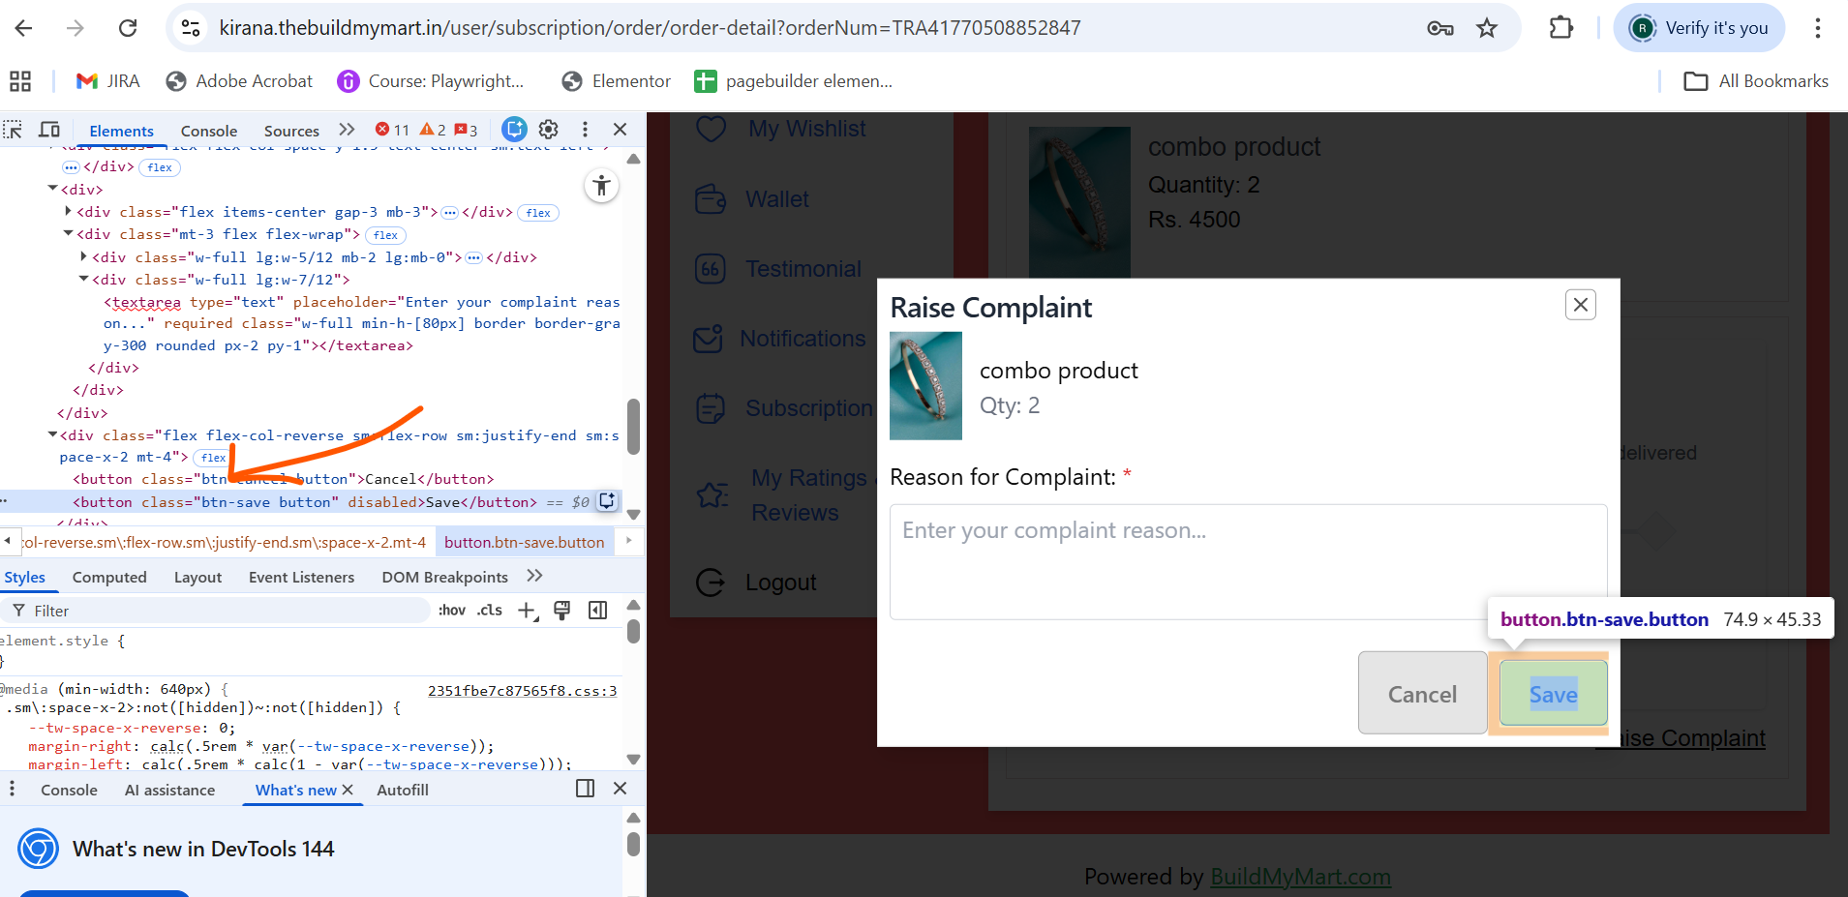Open the apps grid in bookmarks bar

click(20, 81)
